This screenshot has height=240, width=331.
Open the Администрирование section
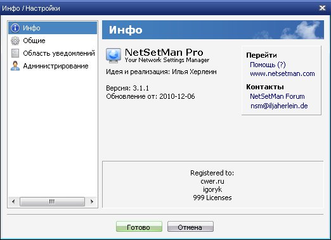coord(53,66)
